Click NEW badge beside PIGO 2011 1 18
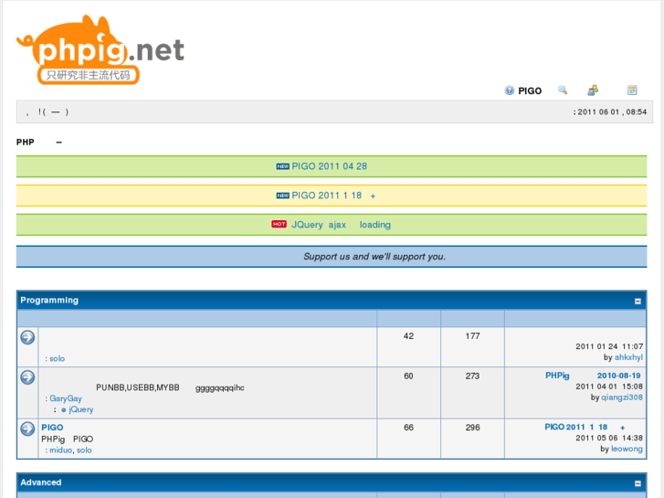Screen dimensions: 664x498 [x=282, y=196]
